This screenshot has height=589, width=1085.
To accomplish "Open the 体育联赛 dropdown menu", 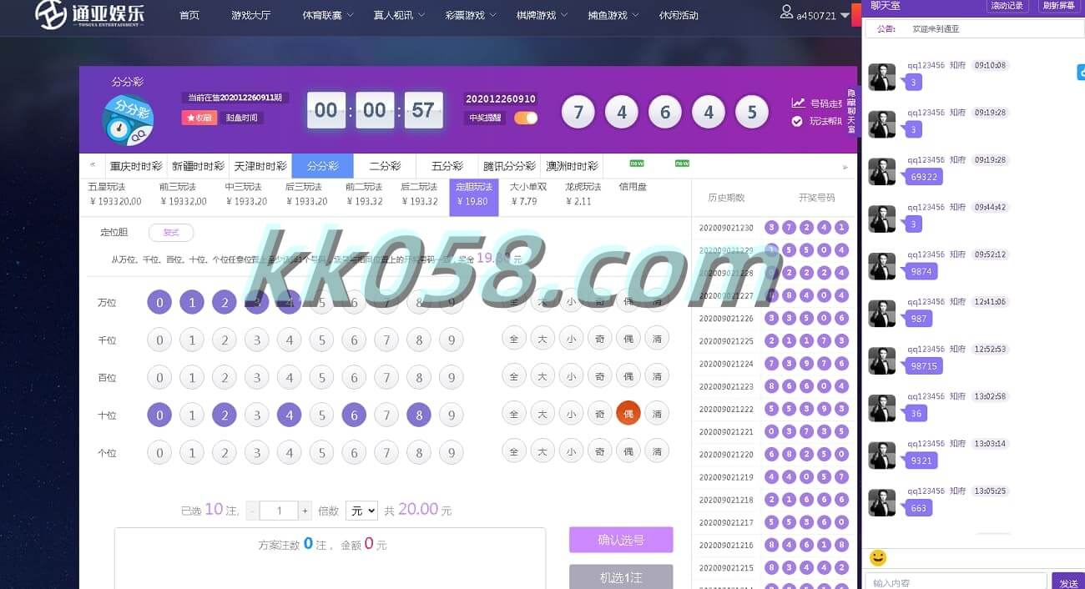I will pos(327,15).
